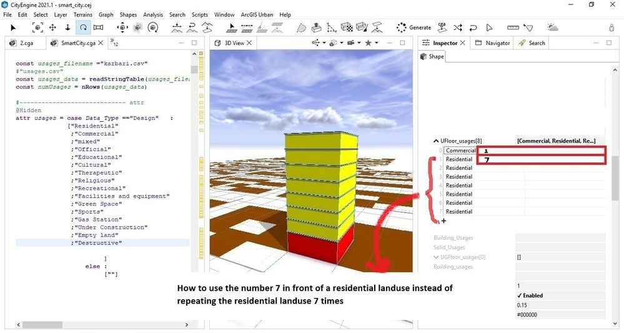Click the Generate models button
This screenshot has width=624, height=333.
click(x=414, y=27)
